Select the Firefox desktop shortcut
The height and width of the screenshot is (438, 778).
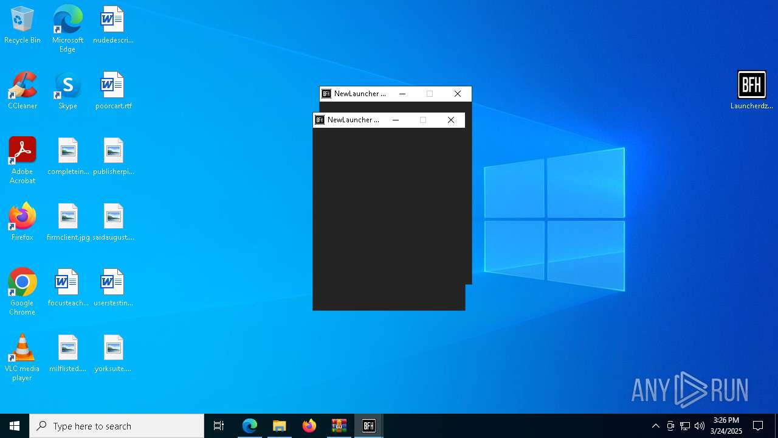tap(22, 223)
